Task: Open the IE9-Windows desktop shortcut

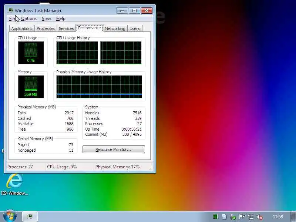Action: [x=14, y=184]
